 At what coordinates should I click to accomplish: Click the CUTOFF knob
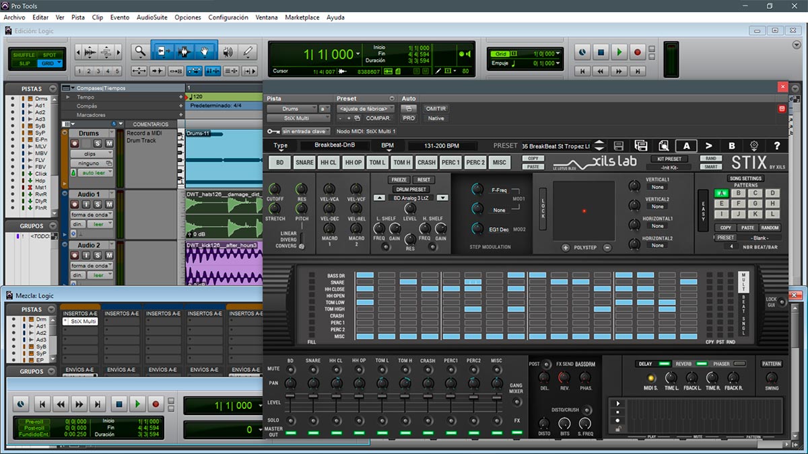coord(275,189)
